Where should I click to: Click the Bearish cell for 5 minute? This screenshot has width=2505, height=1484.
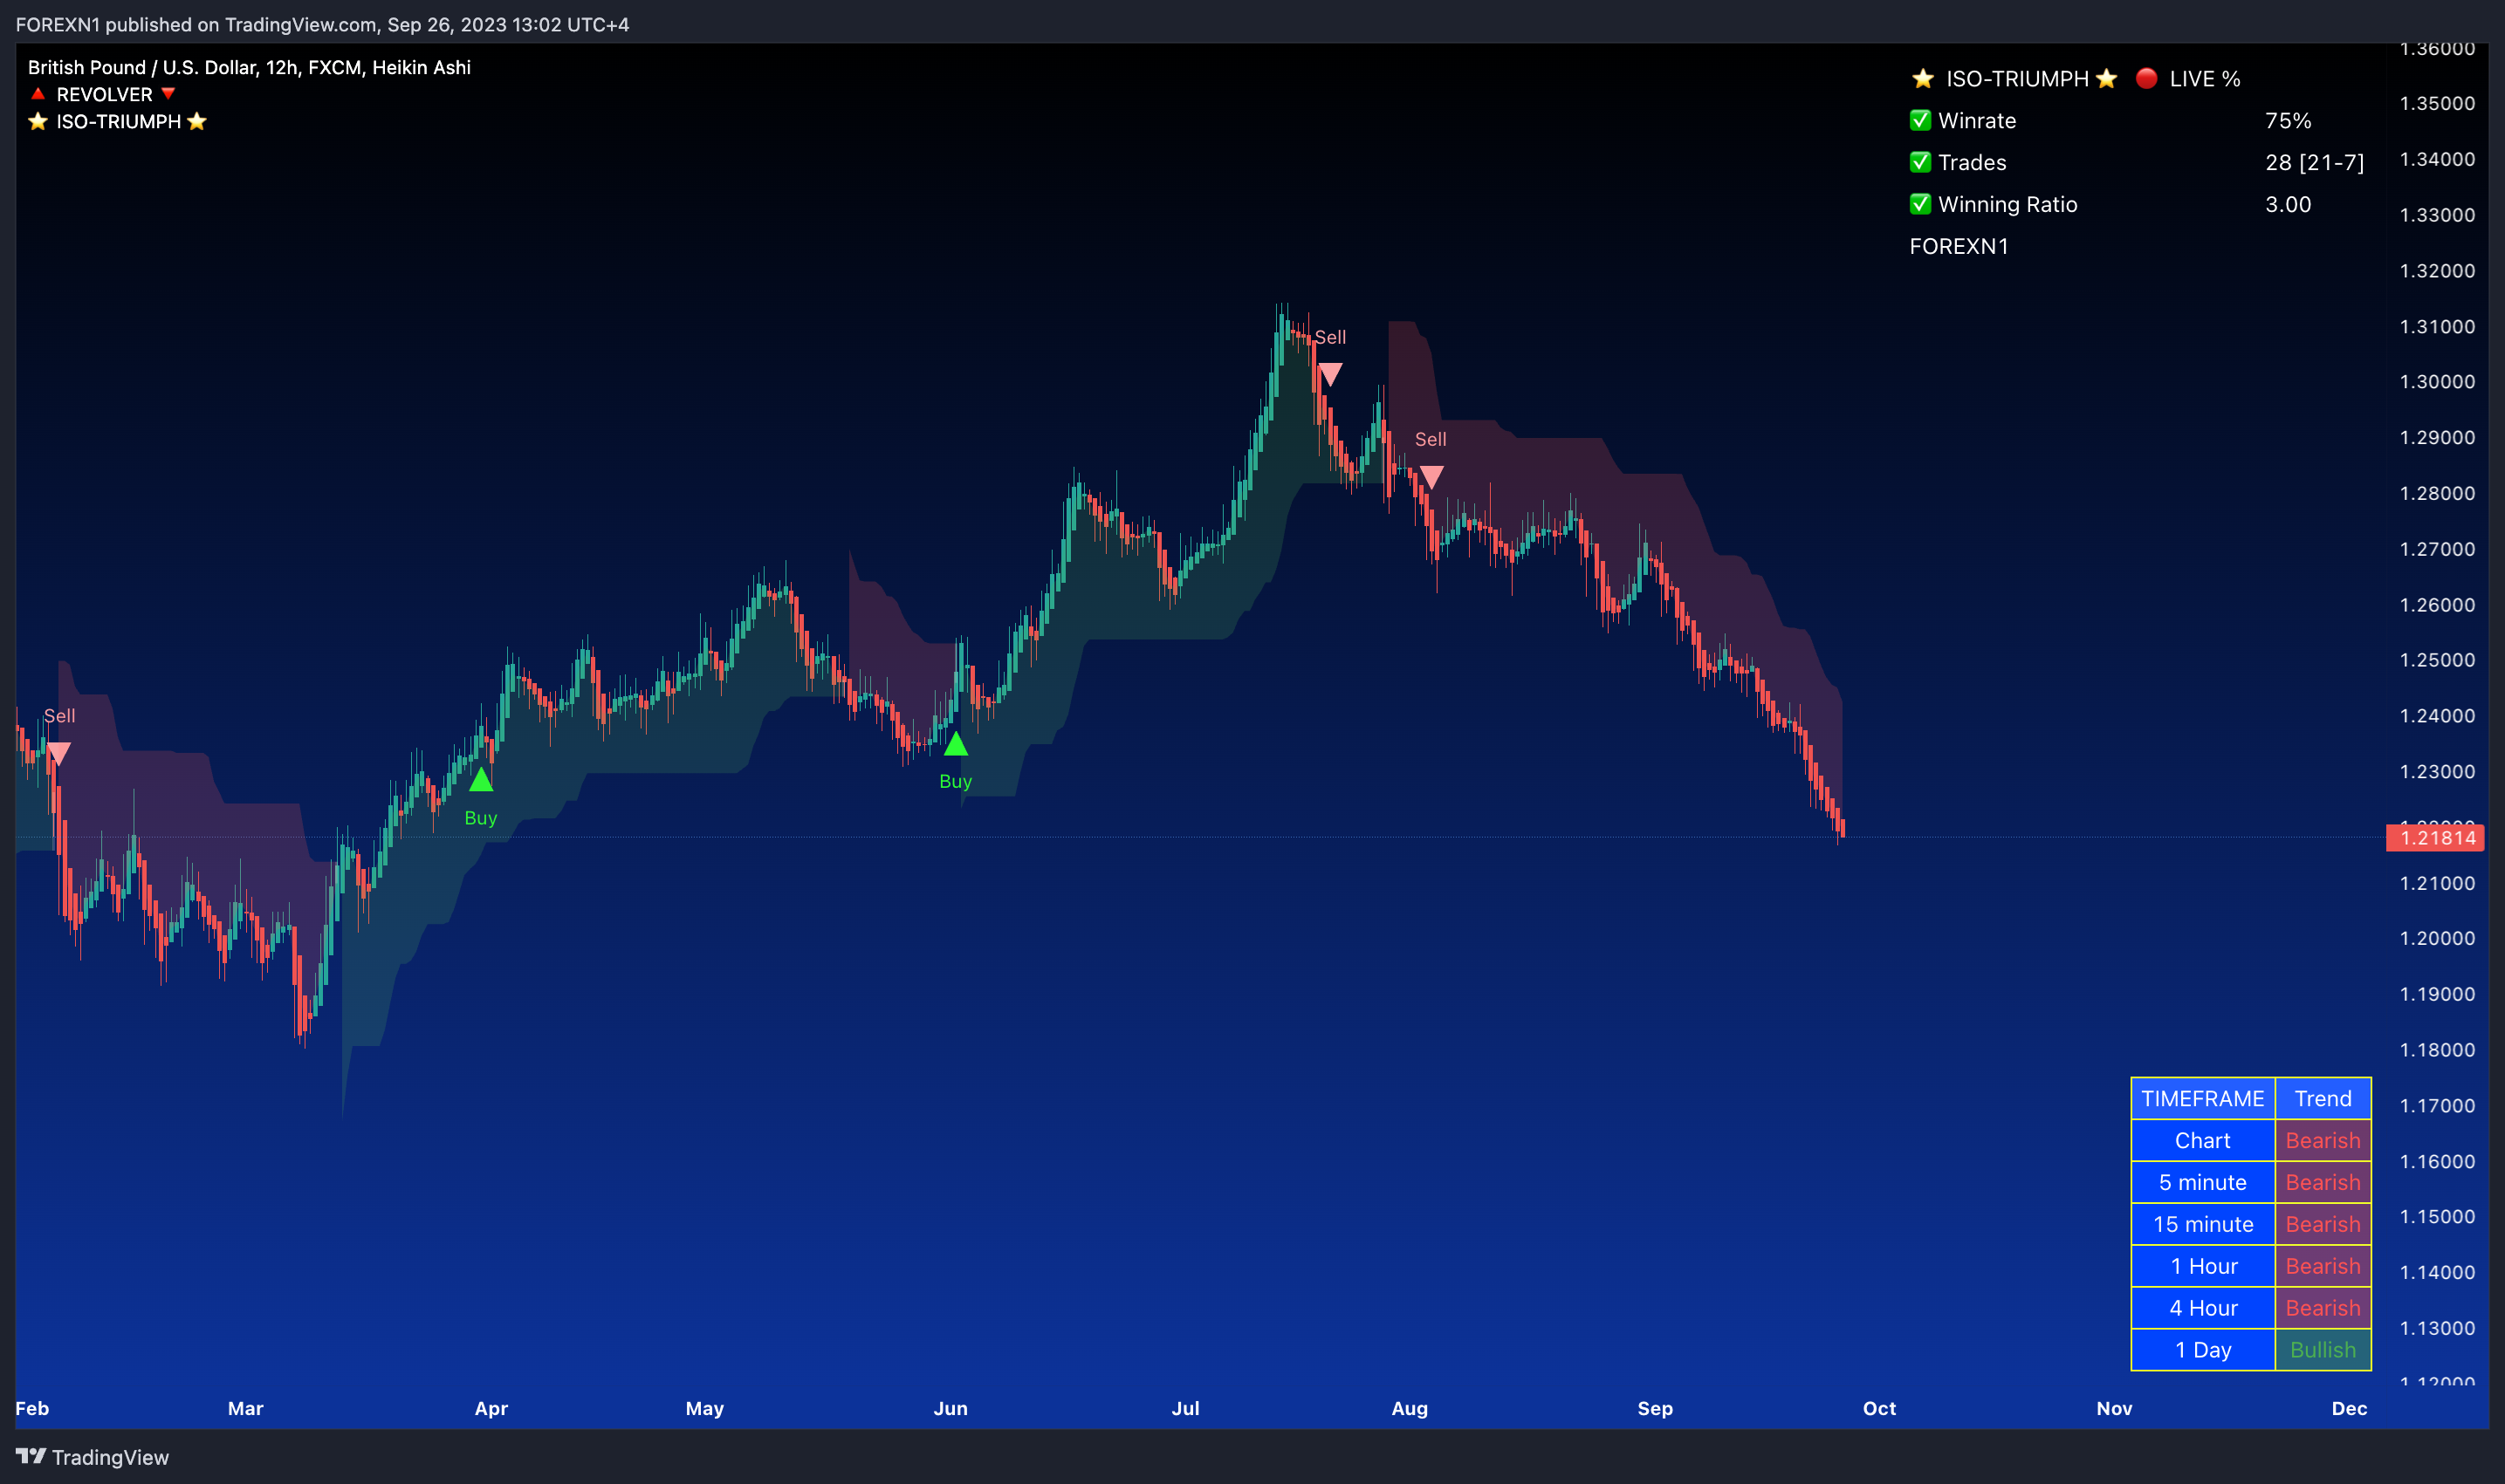2323,1182
